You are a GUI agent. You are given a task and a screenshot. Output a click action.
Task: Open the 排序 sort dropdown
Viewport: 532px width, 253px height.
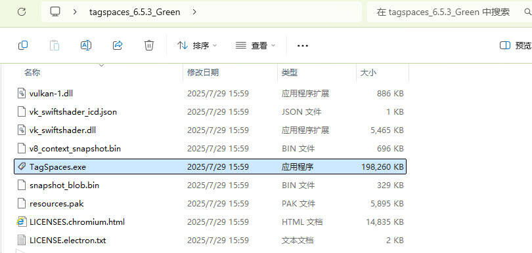tap(197, 45)
